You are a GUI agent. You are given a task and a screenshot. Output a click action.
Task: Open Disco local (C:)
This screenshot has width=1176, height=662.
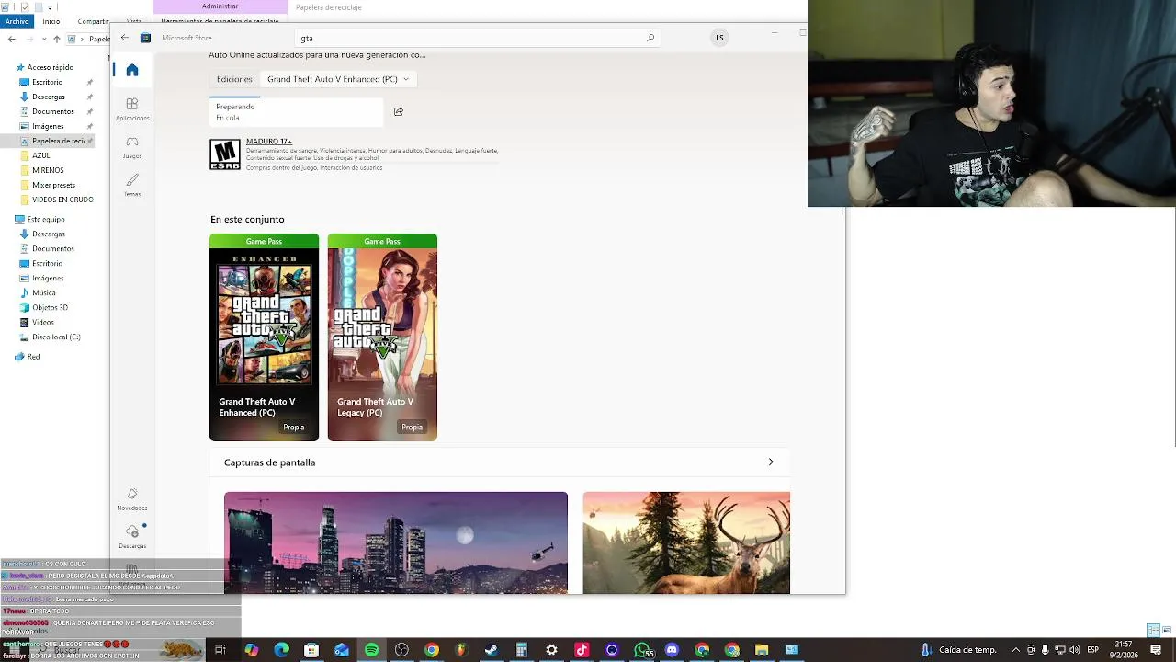click(x=55, y=337)
